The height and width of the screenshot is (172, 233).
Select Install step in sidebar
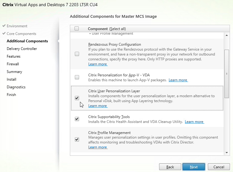tap(11, 79)
